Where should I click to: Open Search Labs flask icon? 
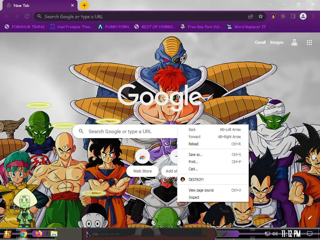[294, 42]
